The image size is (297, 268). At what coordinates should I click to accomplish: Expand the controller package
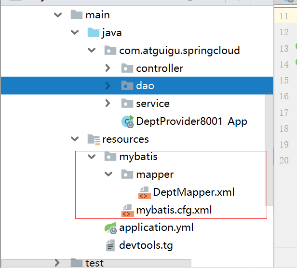coord(108,68)
